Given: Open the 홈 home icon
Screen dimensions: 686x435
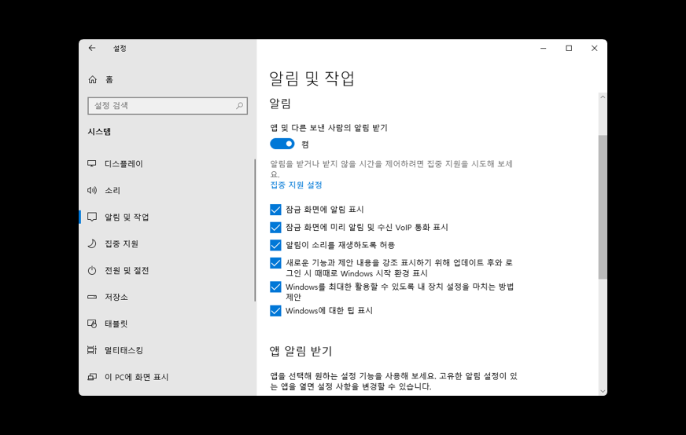Looking at the screenshot, I should coord(92,79).
